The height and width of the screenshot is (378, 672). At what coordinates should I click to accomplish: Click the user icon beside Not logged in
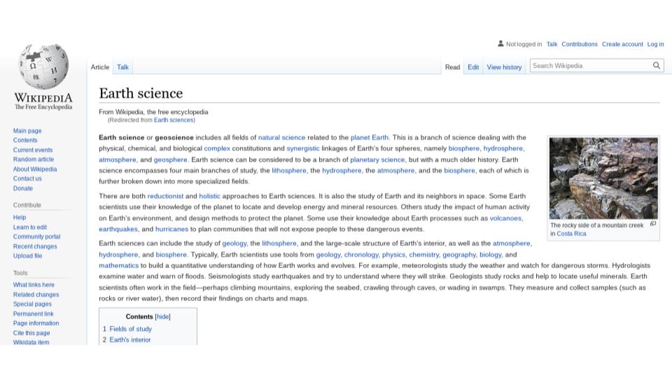(x=500, y=44)
